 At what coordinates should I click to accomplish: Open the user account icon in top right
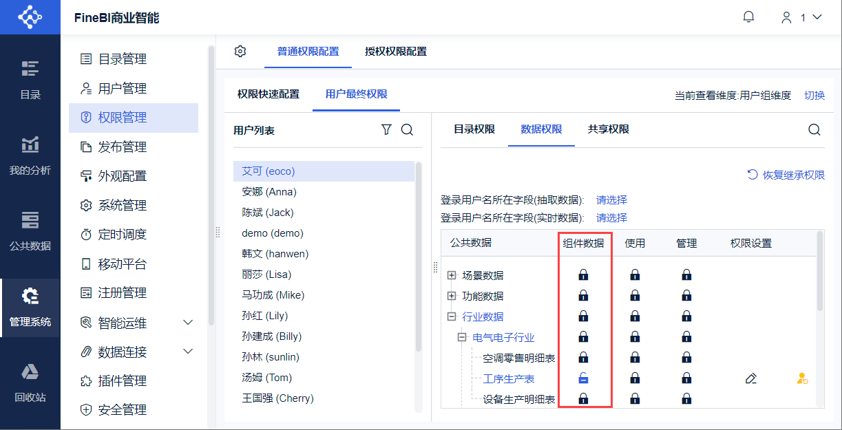786,16
